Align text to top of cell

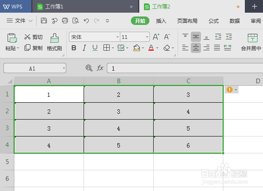(185, 37)
